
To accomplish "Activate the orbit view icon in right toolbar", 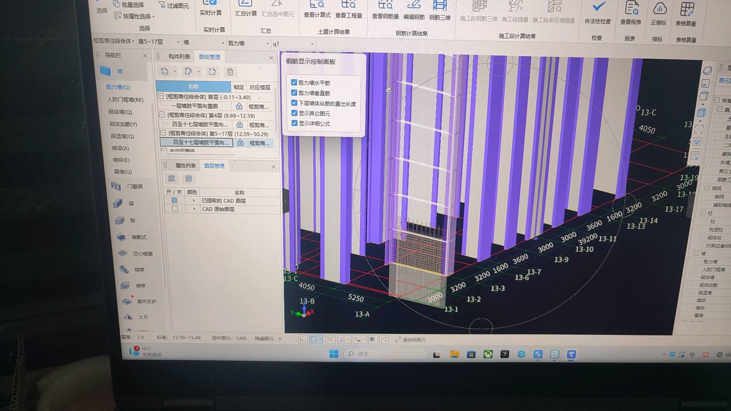I will (x=707, y=71).
